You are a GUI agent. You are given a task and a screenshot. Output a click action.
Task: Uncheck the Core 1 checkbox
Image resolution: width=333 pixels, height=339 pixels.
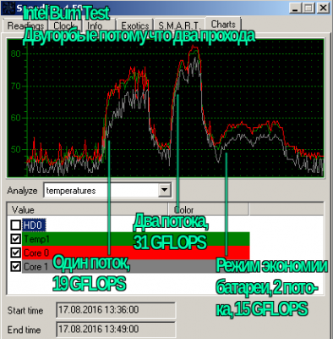16,266
